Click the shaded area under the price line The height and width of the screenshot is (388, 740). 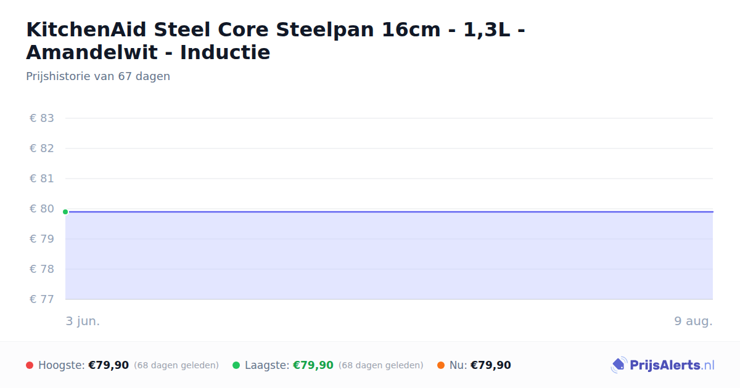pyautogui.click(x=389, y=256)
